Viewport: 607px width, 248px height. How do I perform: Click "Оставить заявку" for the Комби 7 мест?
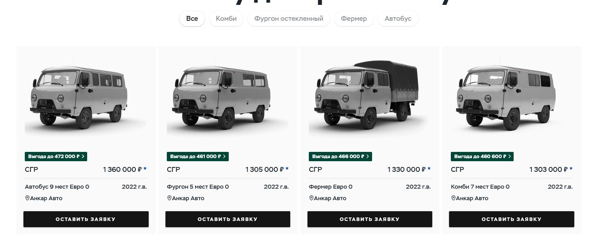(x=511, y=219)
